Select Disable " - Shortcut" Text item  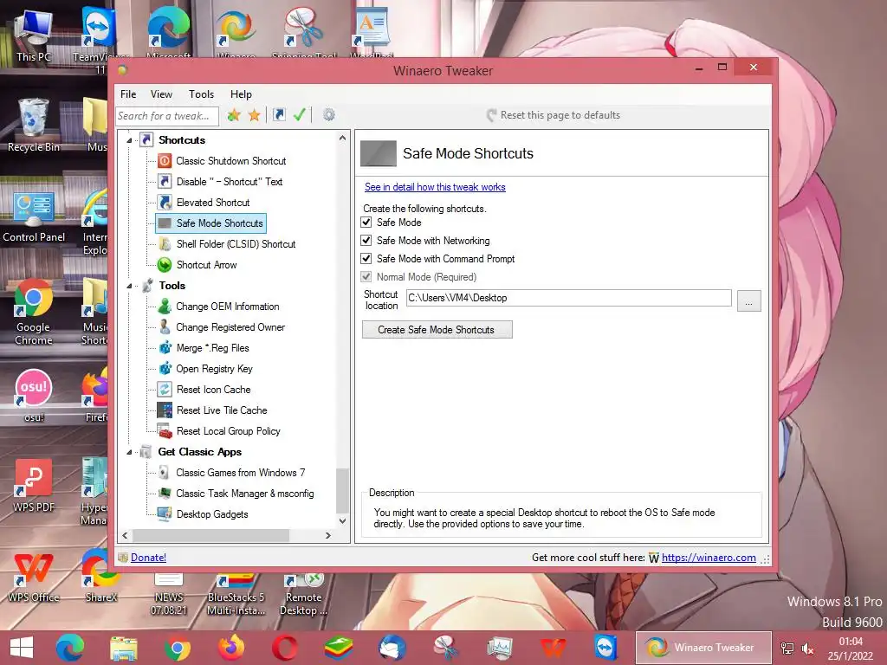[x=229, y=182]
